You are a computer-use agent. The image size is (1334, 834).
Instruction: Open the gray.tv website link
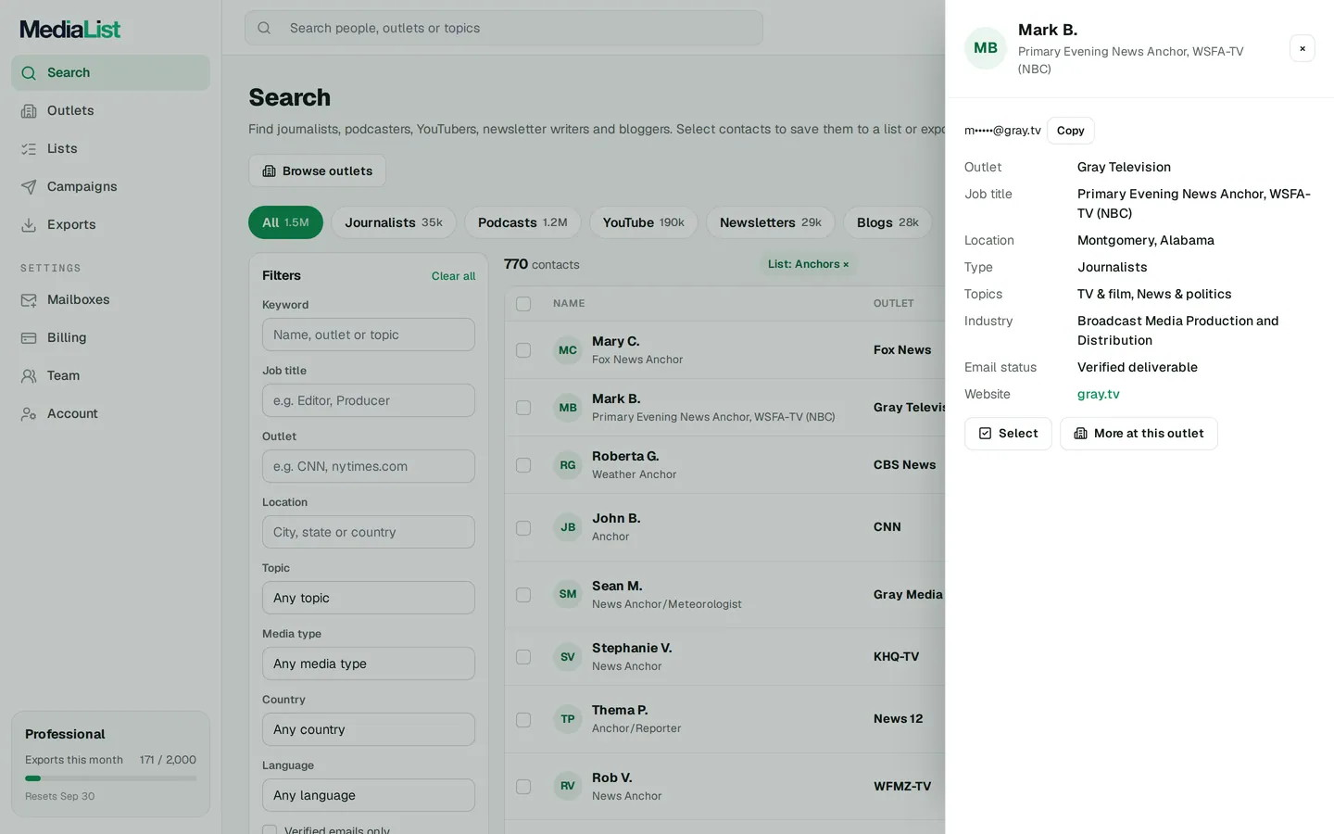click(x=1098, y=394)
